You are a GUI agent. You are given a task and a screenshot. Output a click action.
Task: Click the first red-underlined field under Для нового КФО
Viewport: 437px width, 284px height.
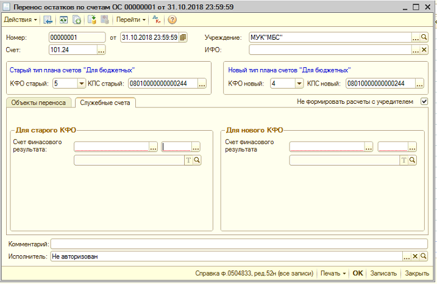(x=327, y=147)
